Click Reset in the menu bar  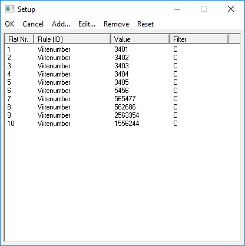(145, 24)
